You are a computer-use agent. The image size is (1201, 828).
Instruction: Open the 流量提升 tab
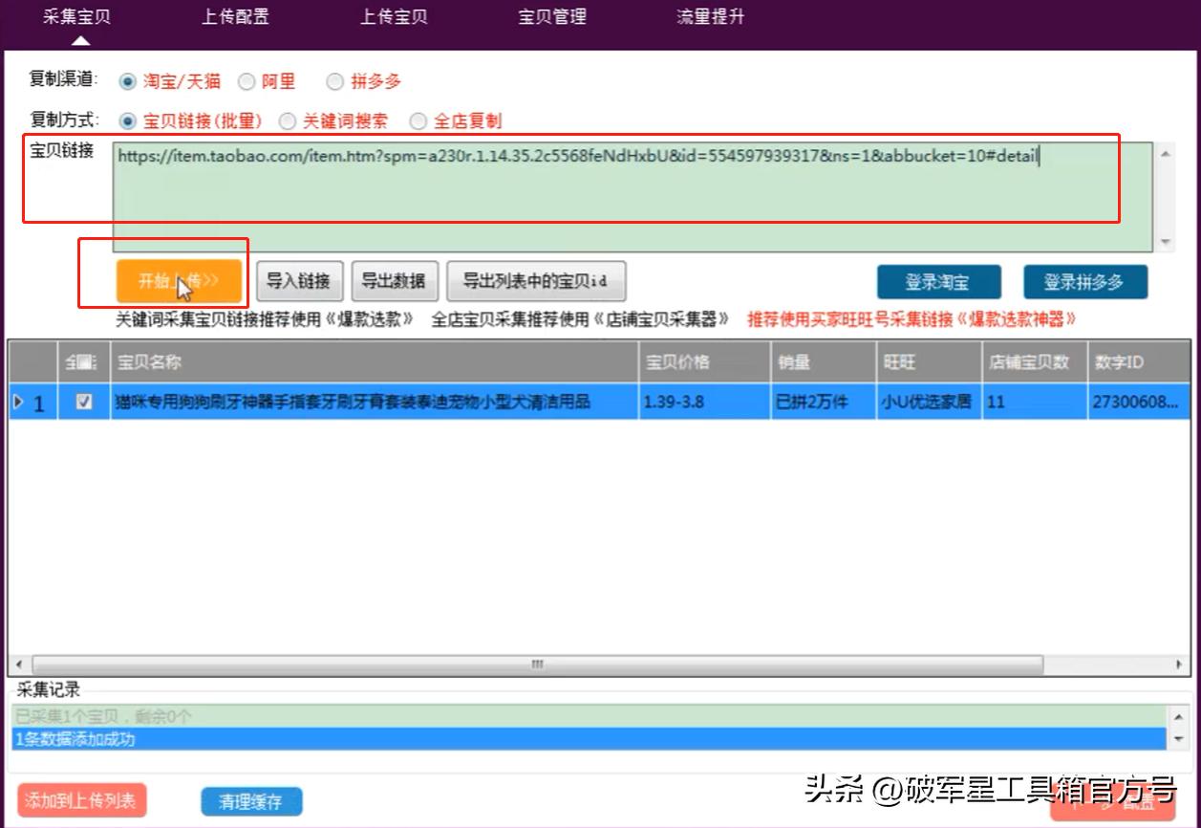click(710, 17)
